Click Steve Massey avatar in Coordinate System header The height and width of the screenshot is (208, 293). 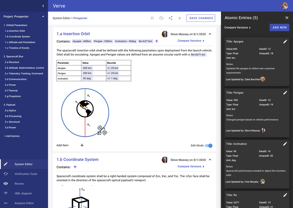pos(165,160)
